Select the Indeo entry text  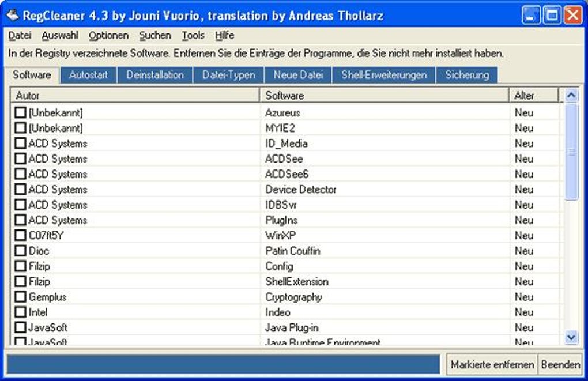278,312
